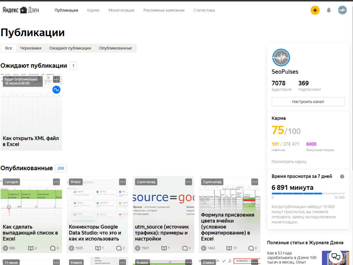Click the 101 / 278 471 новичок value

point(285,147)
